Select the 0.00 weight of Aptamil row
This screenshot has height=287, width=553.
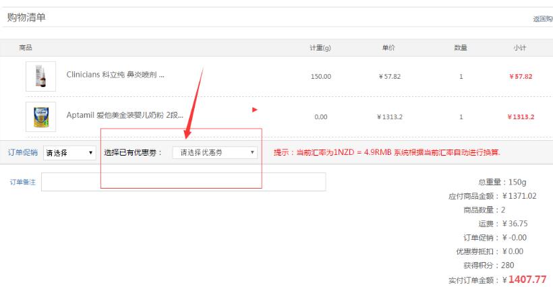pos(321,117)
